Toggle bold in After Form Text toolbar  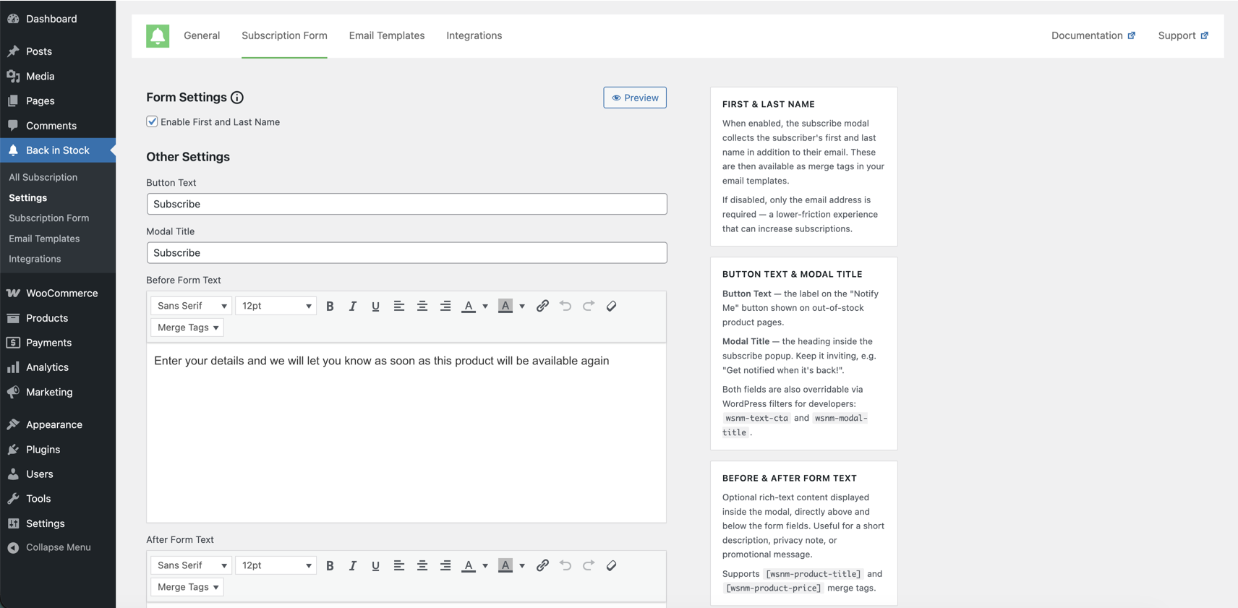[x=330, y=565]
